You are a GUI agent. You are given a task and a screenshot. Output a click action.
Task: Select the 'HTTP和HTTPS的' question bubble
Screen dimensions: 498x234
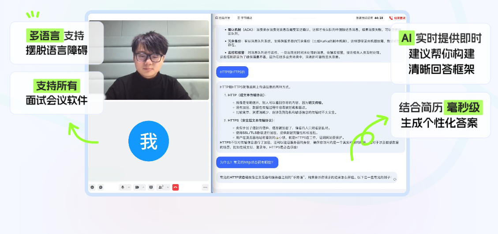[232, 72]
